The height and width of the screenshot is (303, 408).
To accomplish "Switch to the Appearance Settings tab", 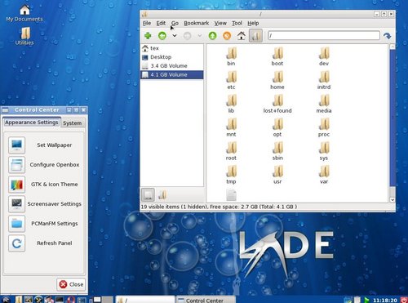I will 32,123.
